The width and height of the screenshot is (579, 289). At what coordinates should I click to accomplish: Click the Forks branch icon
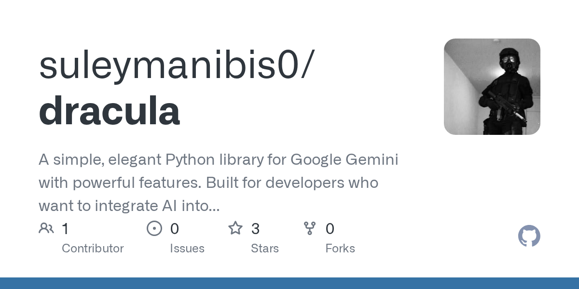click(310, 228)
